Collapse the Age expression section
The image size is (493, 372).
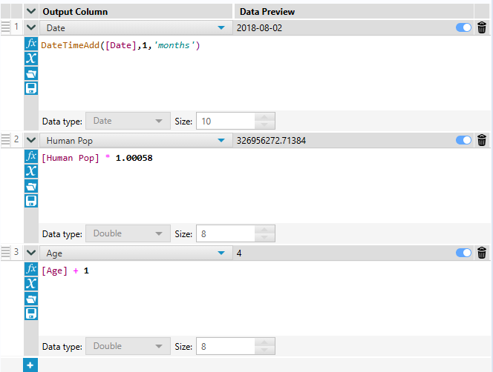tap(31, 253)
